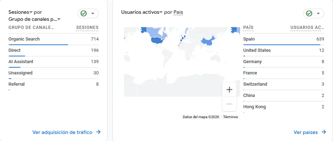Screen dimensions: 333x141
Task: Select the Spain country row
Action: [x=284, y=39]
